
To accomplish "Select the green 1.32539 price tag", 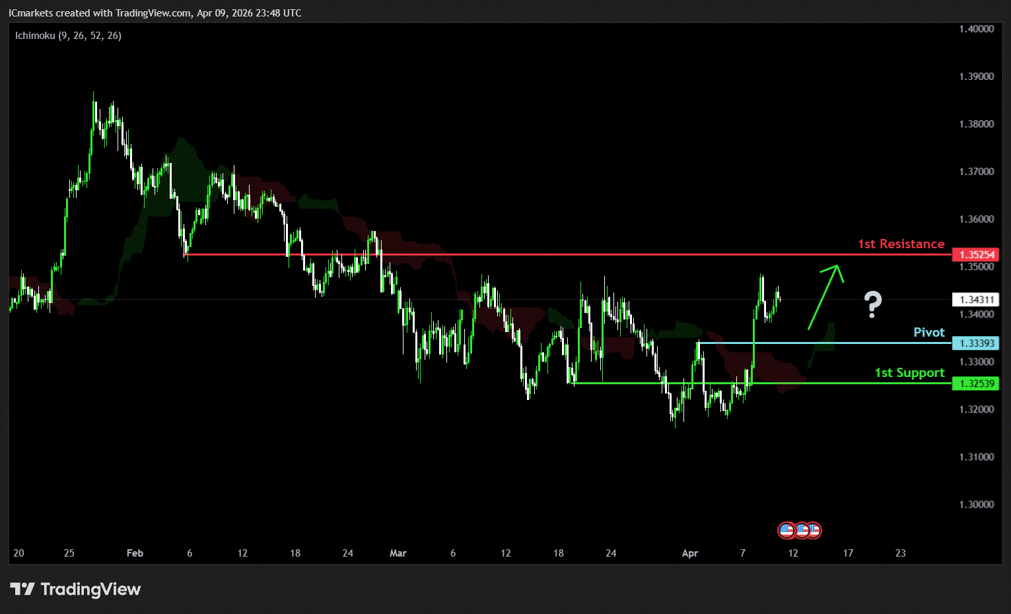I will [x=975, y=384].
